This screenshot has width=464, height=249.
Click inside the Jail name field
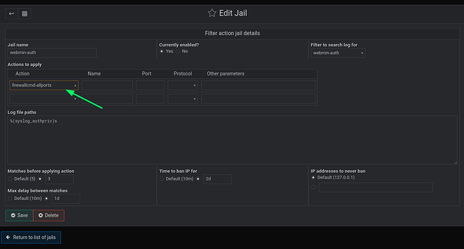point(52,52)
